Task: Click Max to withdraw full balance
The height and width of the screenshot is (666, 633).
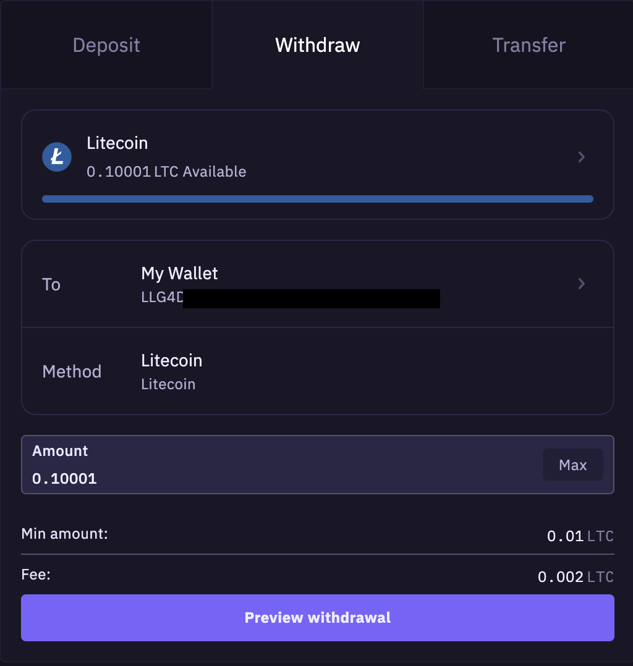Action: click(x=572, y=464)
